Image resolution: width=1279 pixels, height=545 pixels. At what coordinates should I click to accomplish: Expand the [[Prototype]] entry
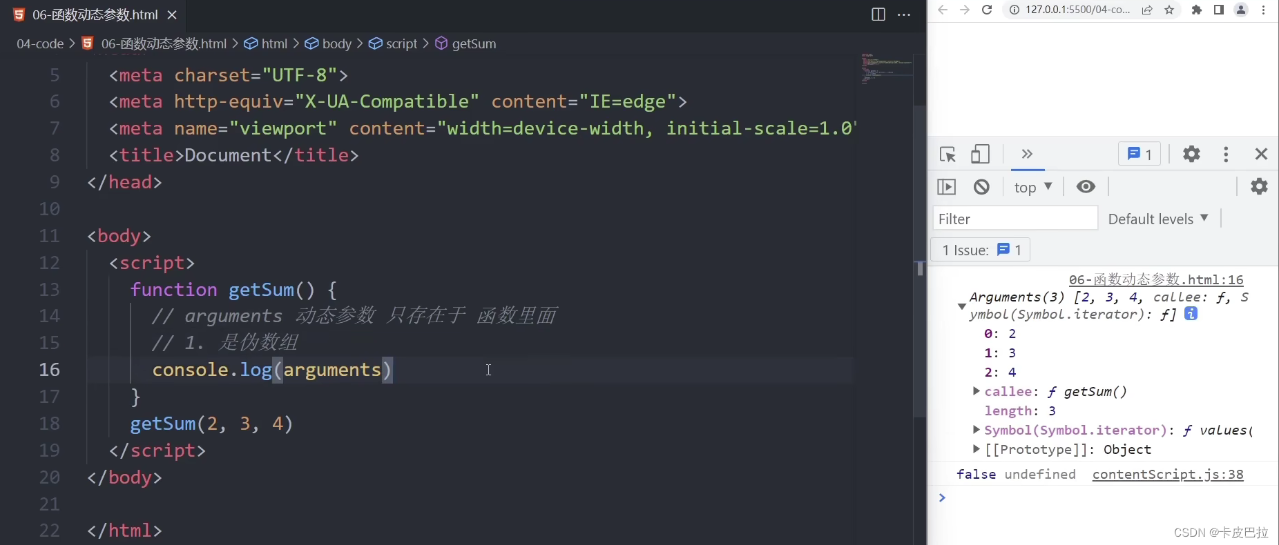coord(976,449)
